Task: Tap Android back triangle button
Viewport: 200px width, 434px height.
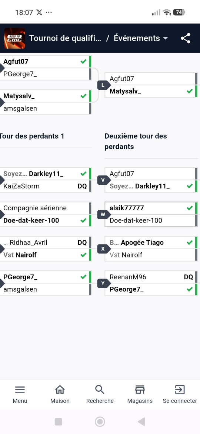Action: [x=141, y=421]
